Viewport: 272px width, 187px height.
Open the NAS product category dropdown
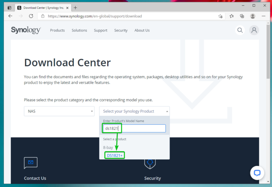[59, 111]
